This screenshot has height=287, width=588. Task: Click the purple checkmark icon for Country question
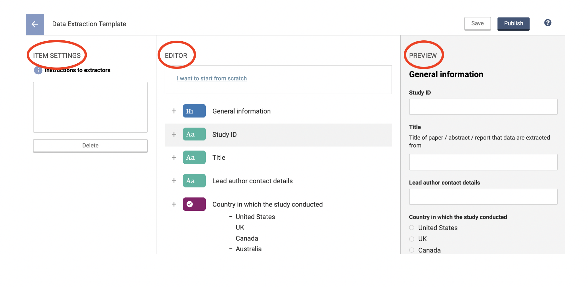[x=194, y=204]
